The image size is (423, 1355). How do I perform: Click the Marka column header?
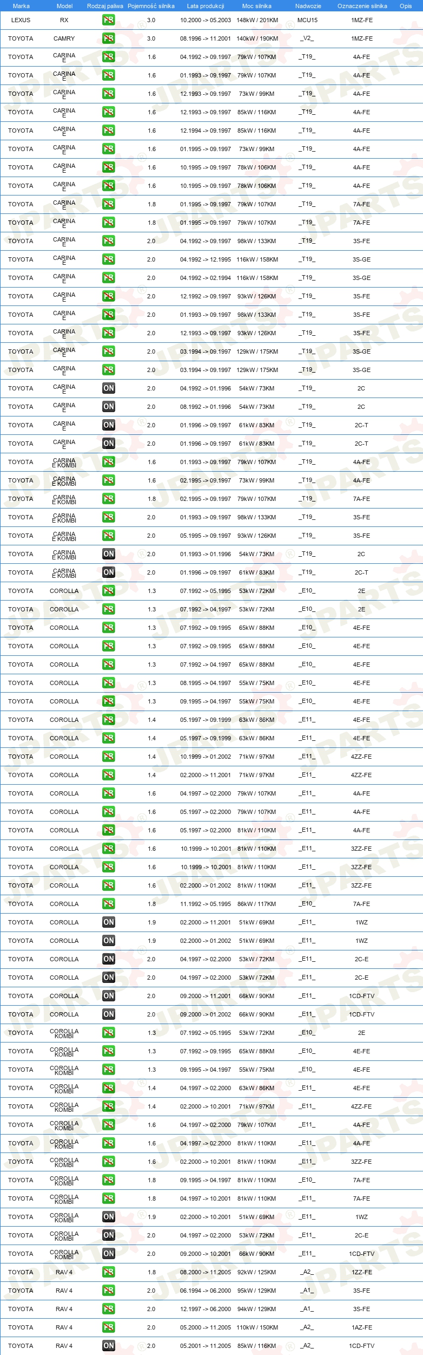click(x=21, y=6)
